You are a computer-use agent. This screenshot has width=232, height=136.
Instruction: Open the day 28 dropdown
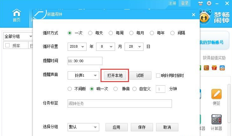click(x=134, y=46)
